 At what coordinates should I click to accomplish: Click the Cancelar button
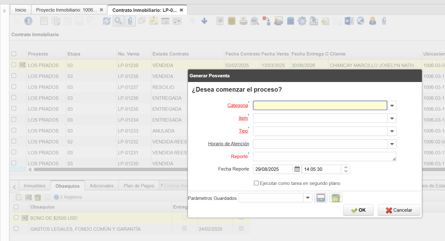pyautogui.click(x=399, y=210)
